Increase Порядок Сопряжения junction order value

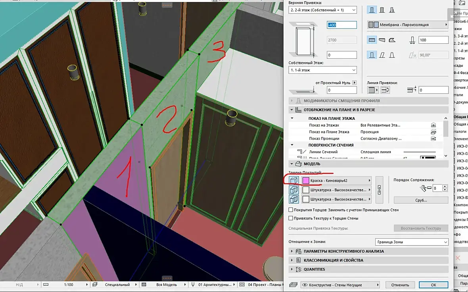click(445, 186)
